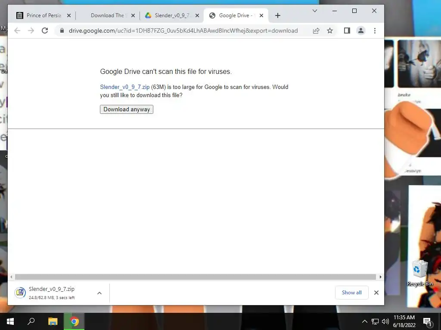
Task: Open the downloading Slender_v0_9_7.zip item
Action: [52, 293]
